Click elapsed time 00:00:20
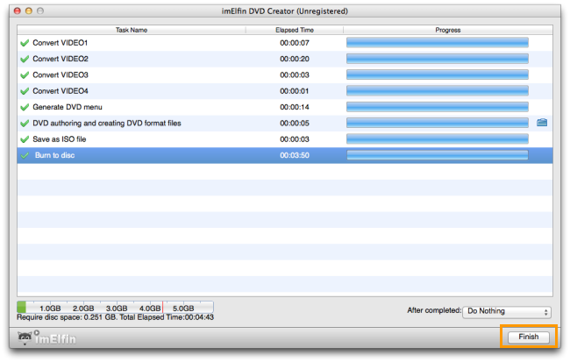Viewport: 570px width, 362px height. point(295,59)
